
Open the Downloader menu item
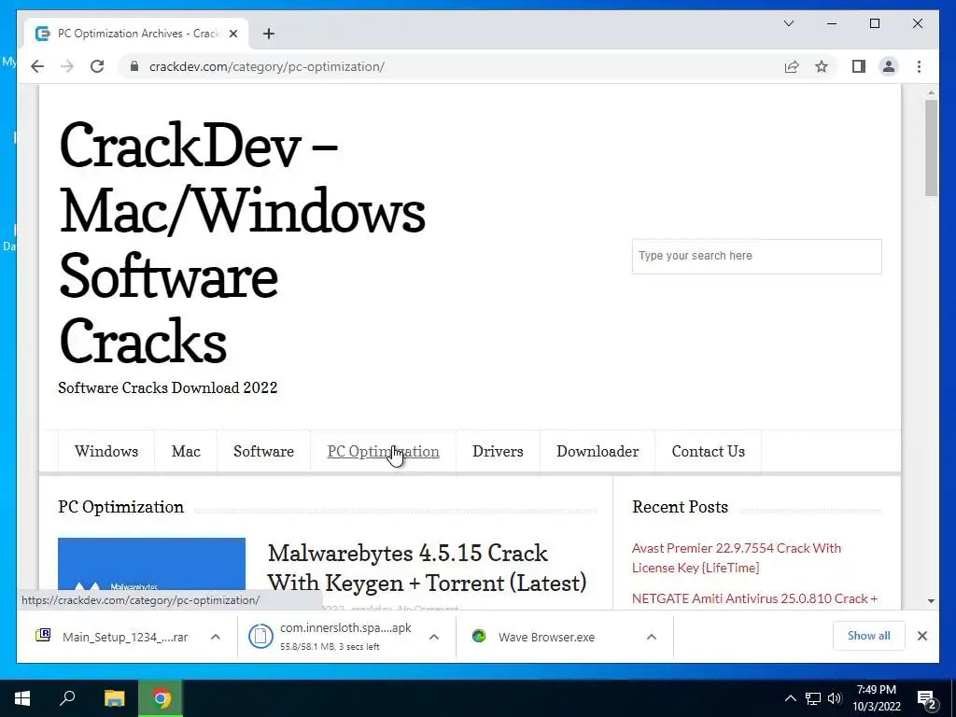(x=597, y=451)
